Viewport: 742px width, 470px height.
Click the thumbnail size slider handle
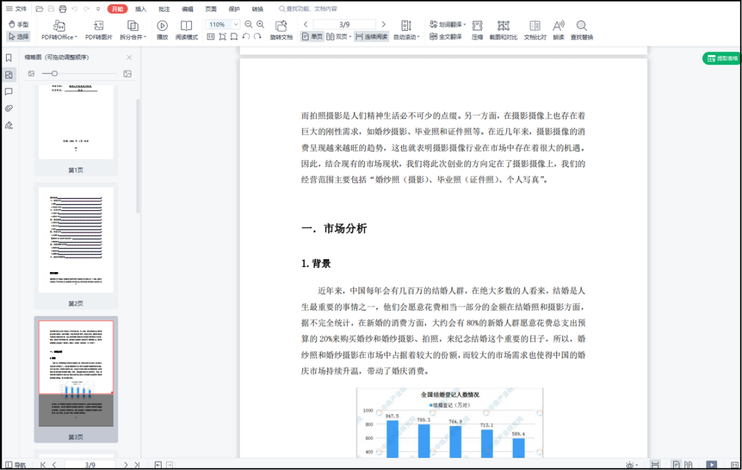tap(54, 74)
